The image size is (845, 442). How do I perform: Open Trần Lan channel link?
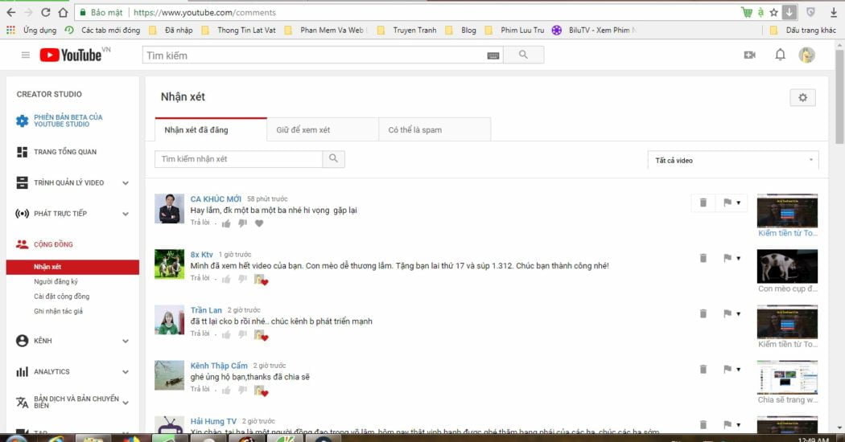click(x=206, y=310)
